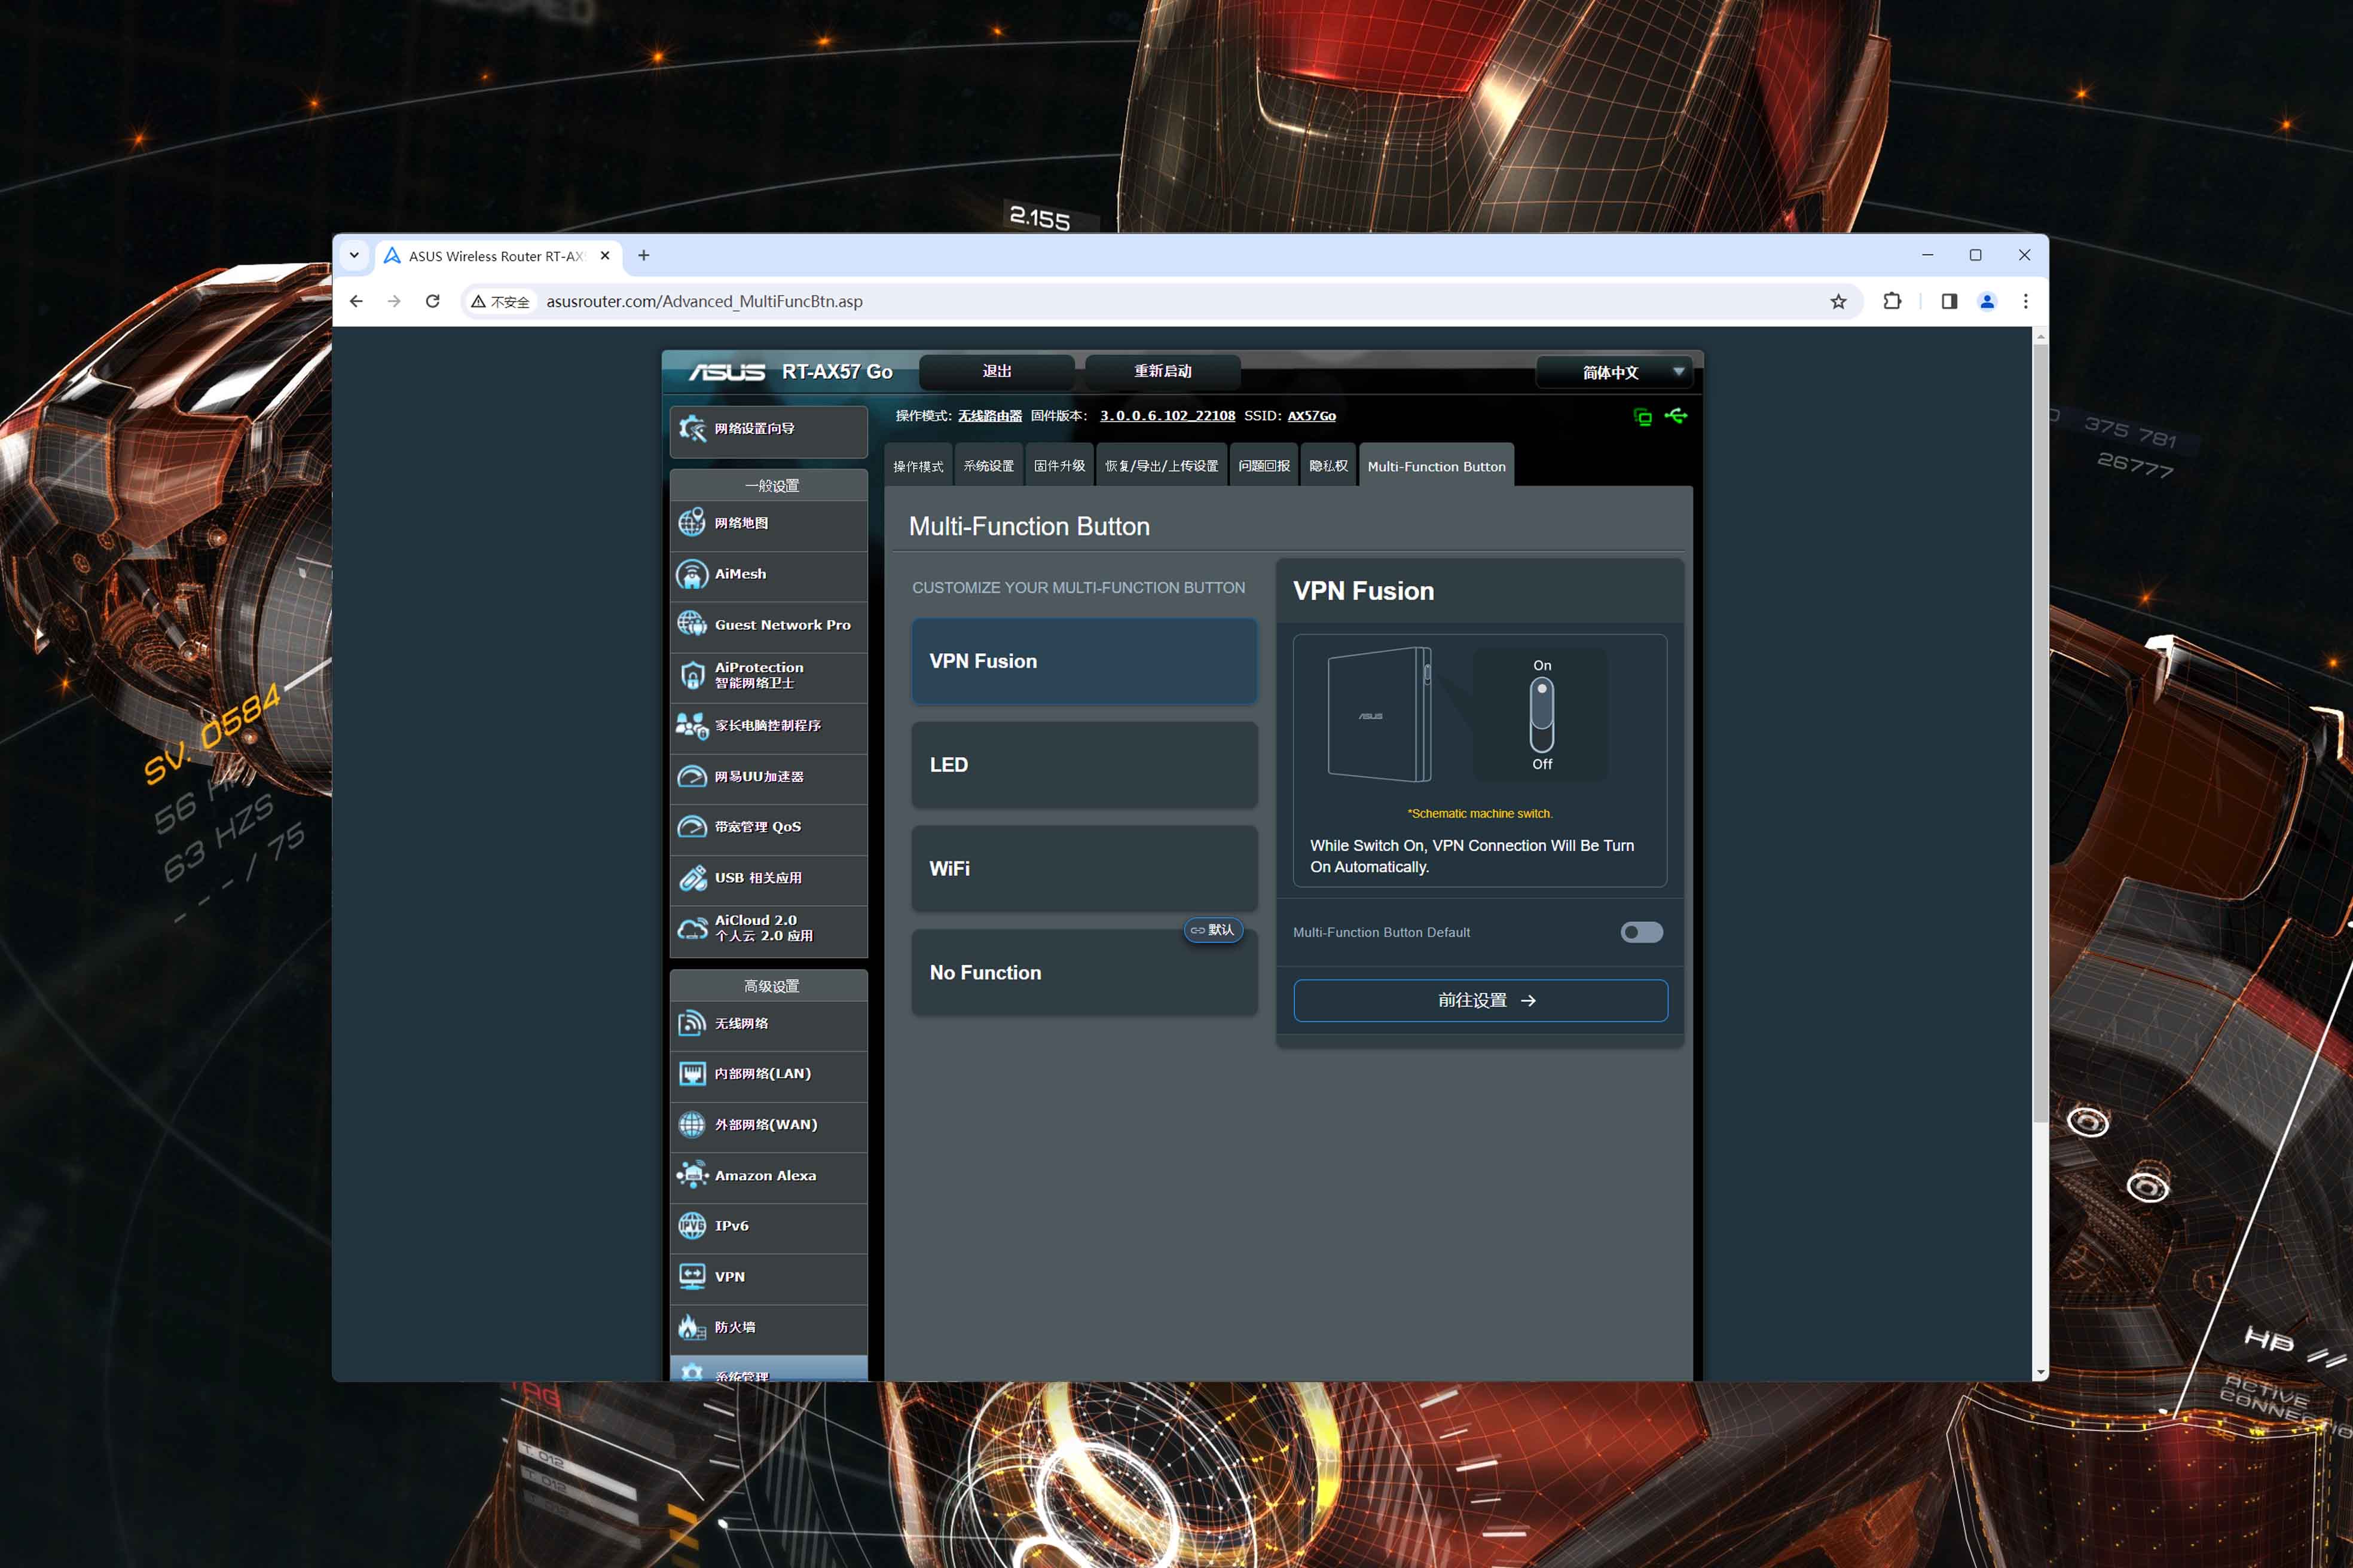Click the green network status icon
This screenshot has width=2353, height=1568.
[1643, 417]
